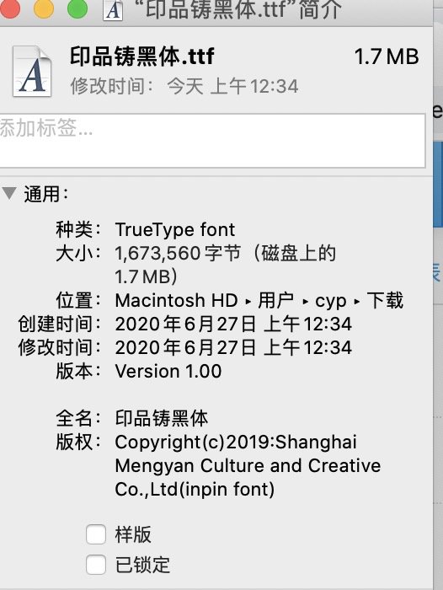The height and width of the screenshot is (590, 443).
Task: Click the title bar font proxy icon
Action: pyautogui.click(x=113, y=10)
